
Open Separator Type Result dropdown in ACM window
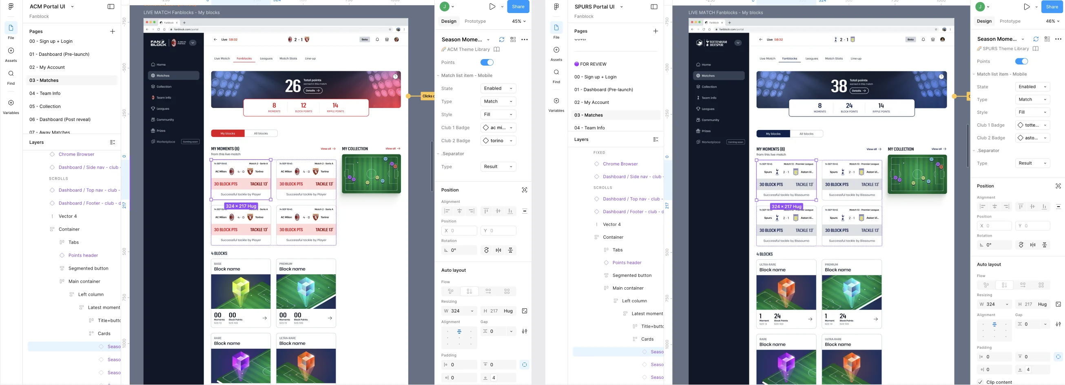(498, 167)
